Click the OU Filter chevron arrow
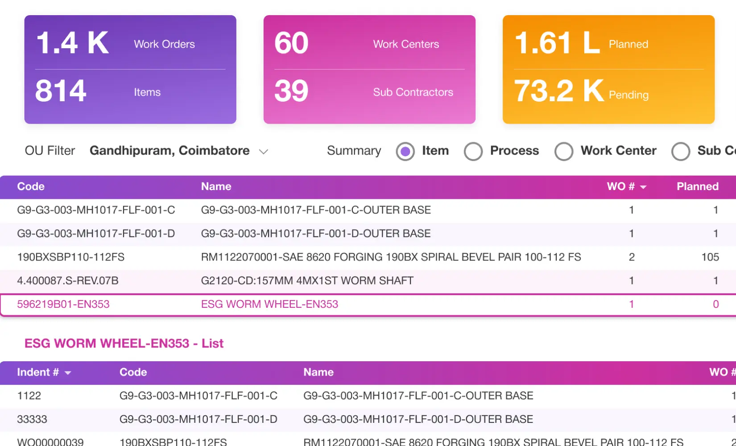736x446 pixels. click(264, 152)
